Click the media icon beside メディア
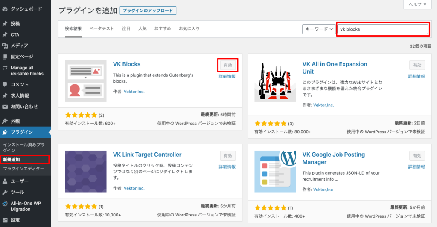437x227 pixels. [x=5, y=46]
